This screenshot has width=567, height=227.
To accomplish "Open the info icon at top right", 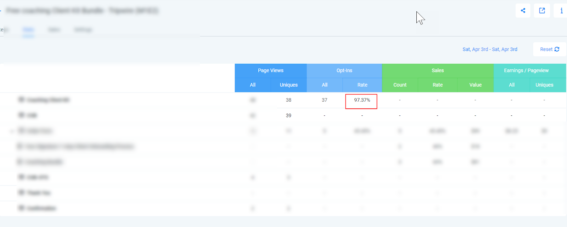I will coord(561,11).
